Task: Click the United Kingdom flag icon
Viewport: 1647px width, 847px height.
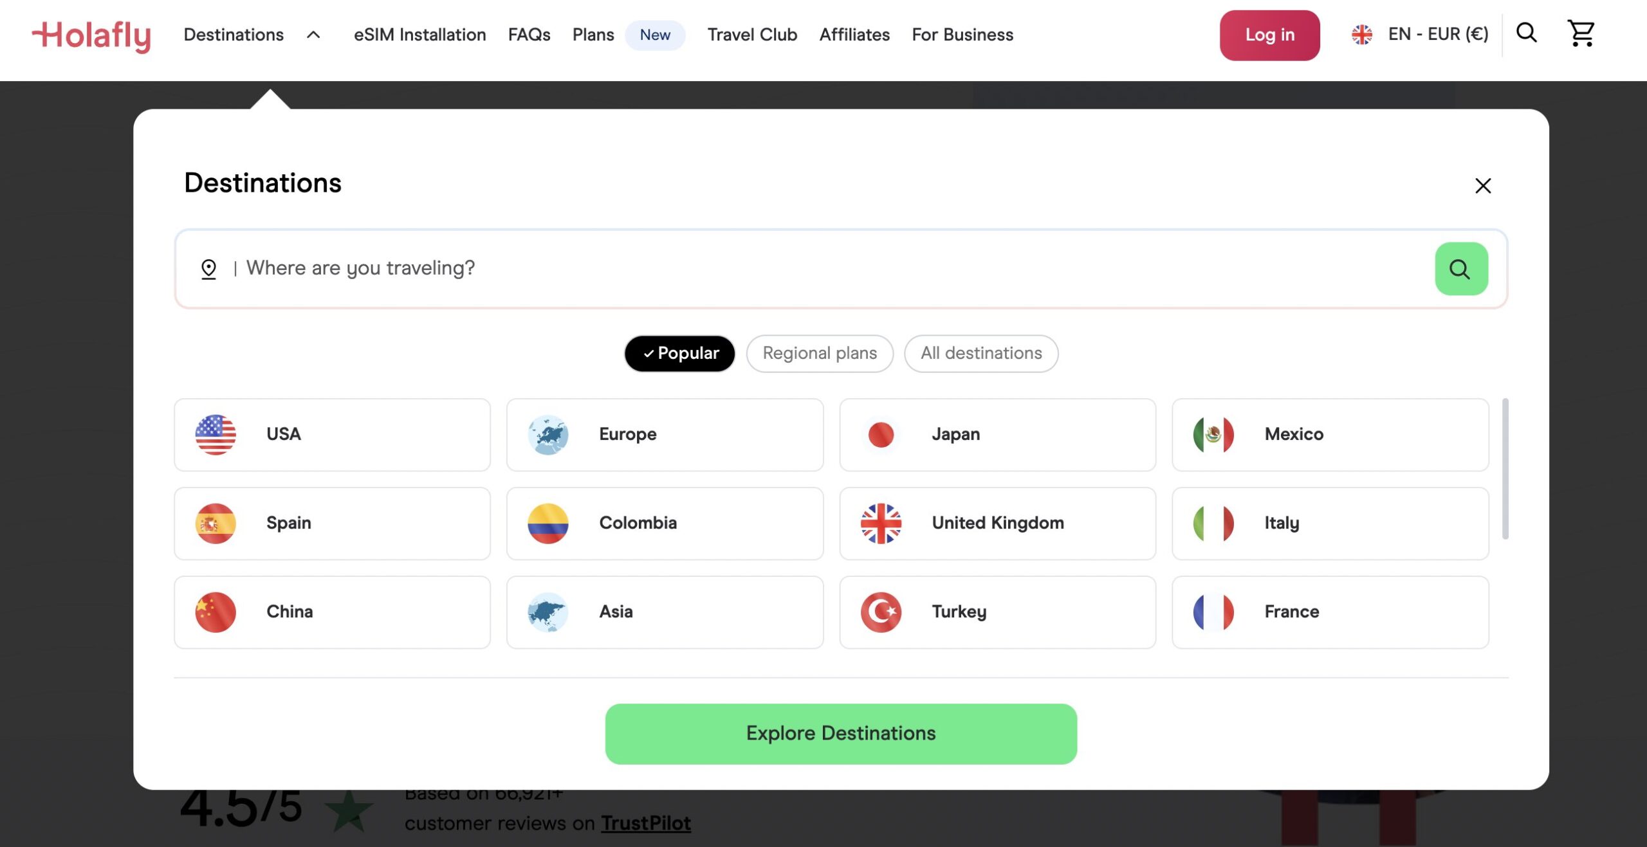Action: point(881,523)
